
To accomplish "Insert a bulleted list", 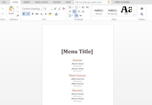I will [70, 7].
